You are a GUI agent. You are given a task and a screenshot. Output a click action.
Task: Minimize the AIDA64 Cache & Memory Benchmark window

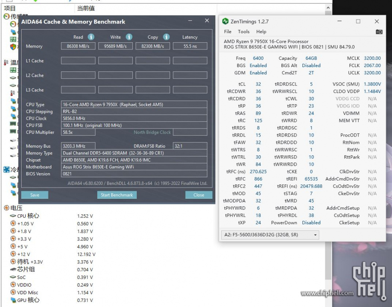pos(190,21)
